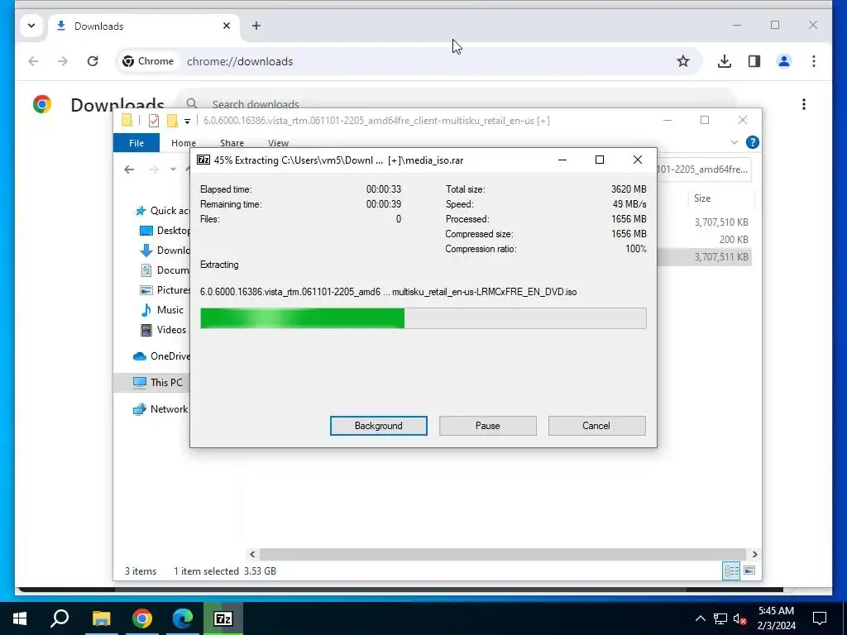This screenshot has width=847, height=635.
Task: Open Chrome three-dot menu
Action: point(814,61)
